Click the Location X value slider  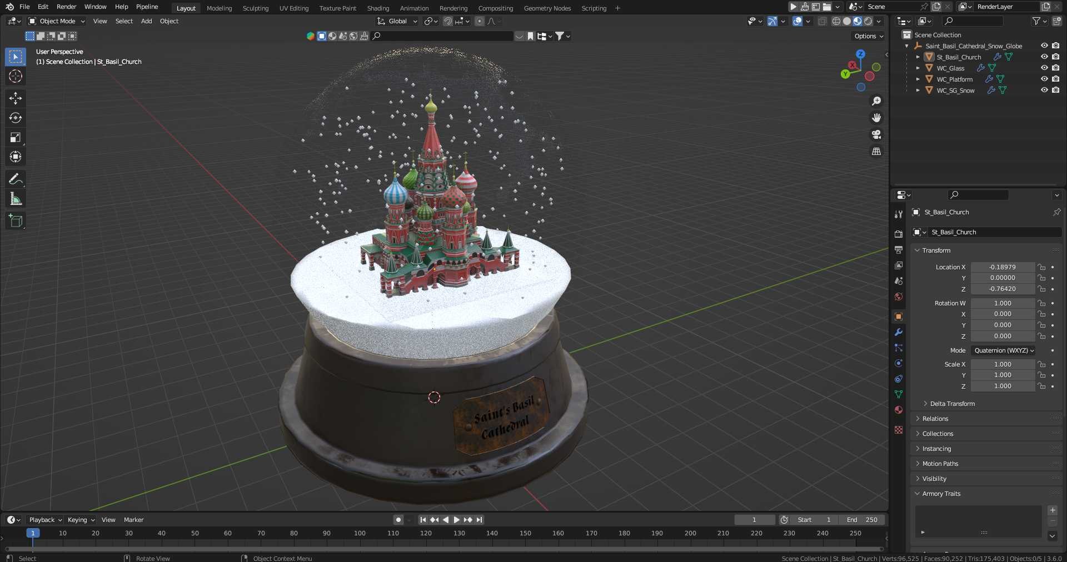pos(1003,267)
